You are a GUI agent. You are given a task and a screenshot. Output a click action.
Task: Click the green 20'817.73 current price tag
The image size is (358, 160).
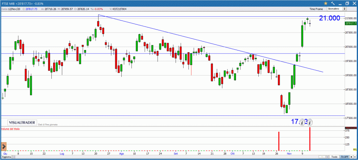(x=351, y=23)
